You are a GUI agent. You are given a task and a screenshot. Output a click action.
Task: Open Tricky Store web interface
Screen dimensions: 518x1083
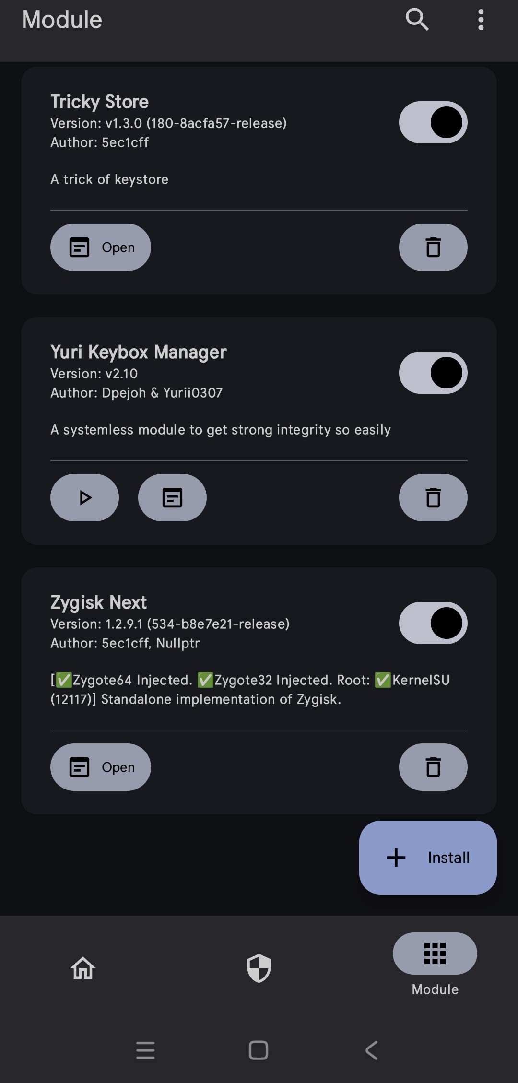(101, 247)
